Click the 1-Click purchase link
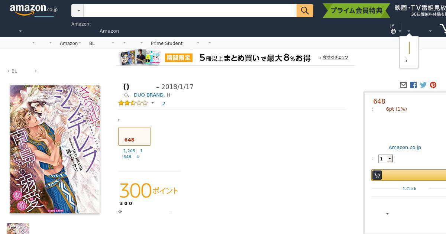Viewport: 446px width, 234px height. pyautogui.click(x=409, y=189)
